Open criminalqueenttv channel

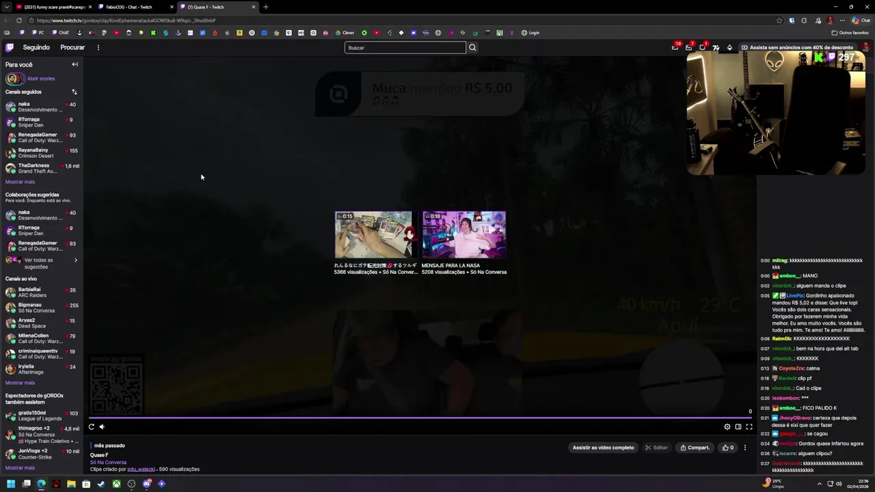click(x=42, y=354)
